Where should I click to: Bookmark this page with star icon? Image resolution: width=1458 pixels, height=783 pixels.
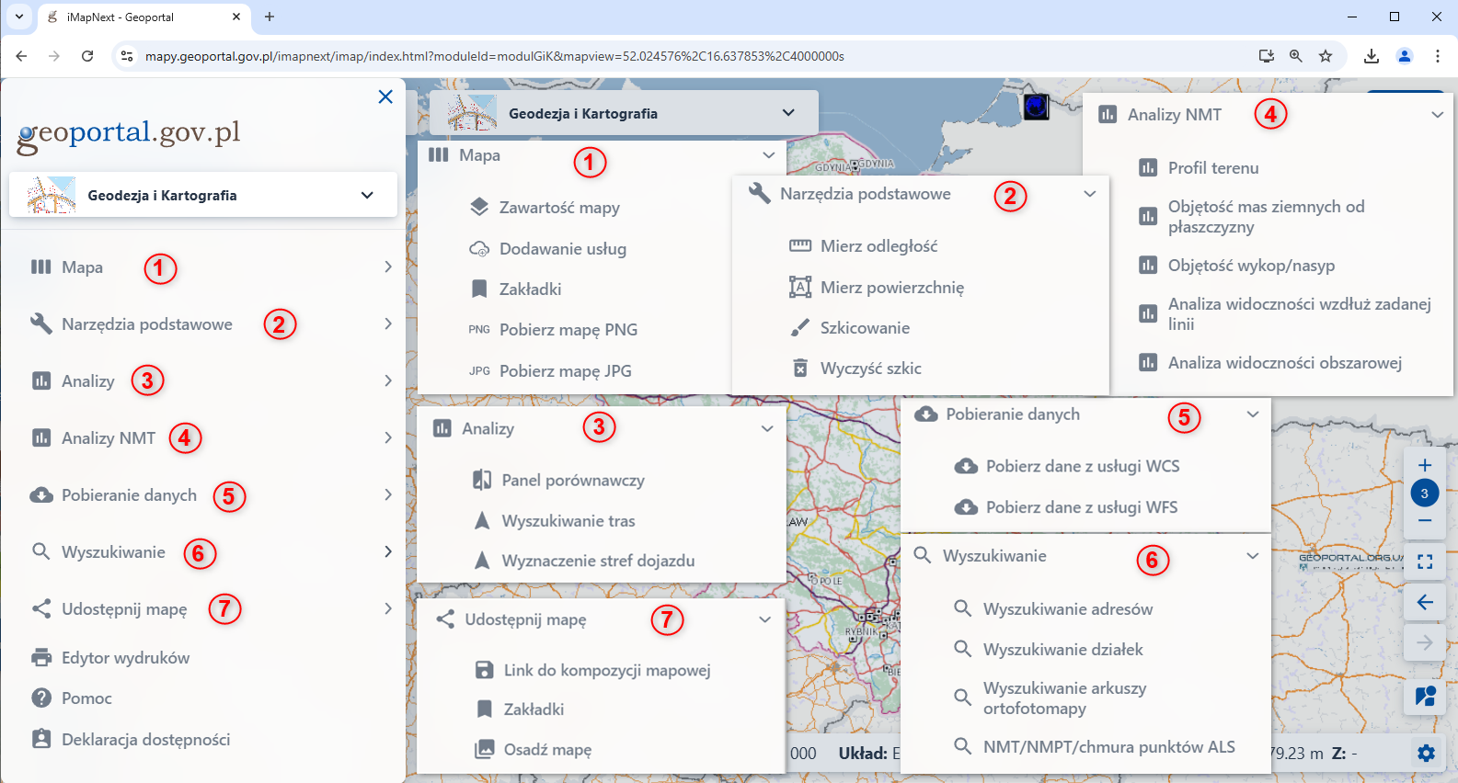(1326, 56)
